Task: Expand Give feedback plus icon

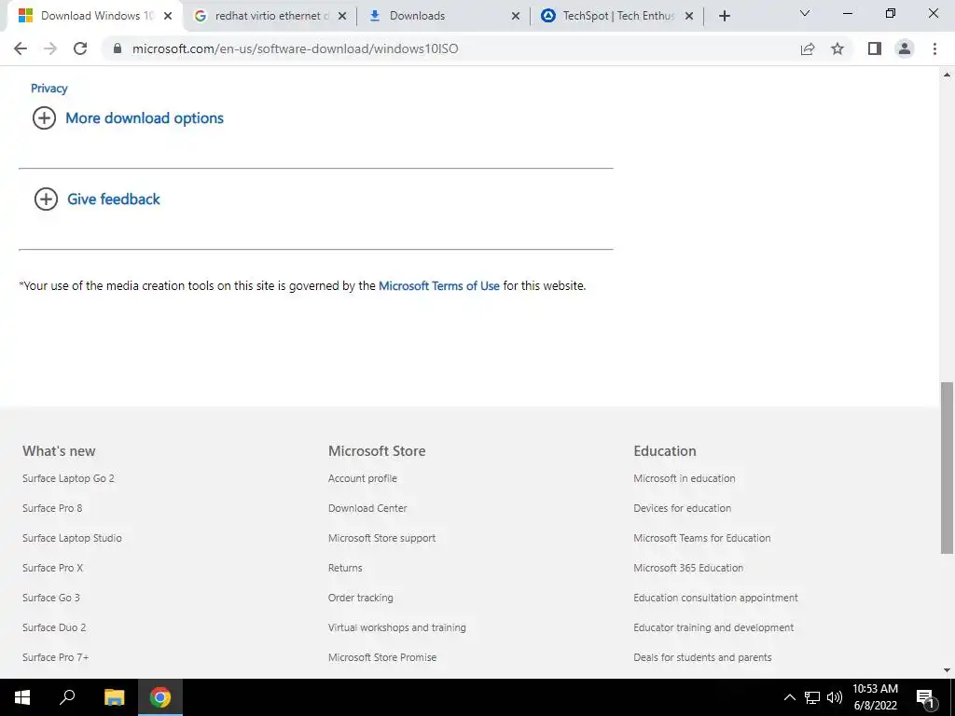Action: 46,200
